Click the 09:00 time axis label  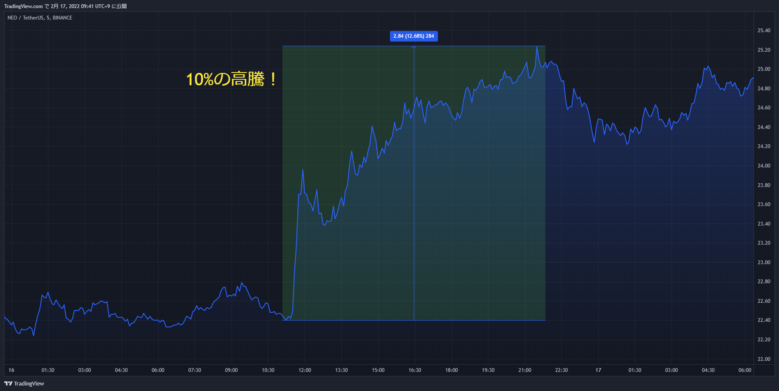[x=231, y=370]
